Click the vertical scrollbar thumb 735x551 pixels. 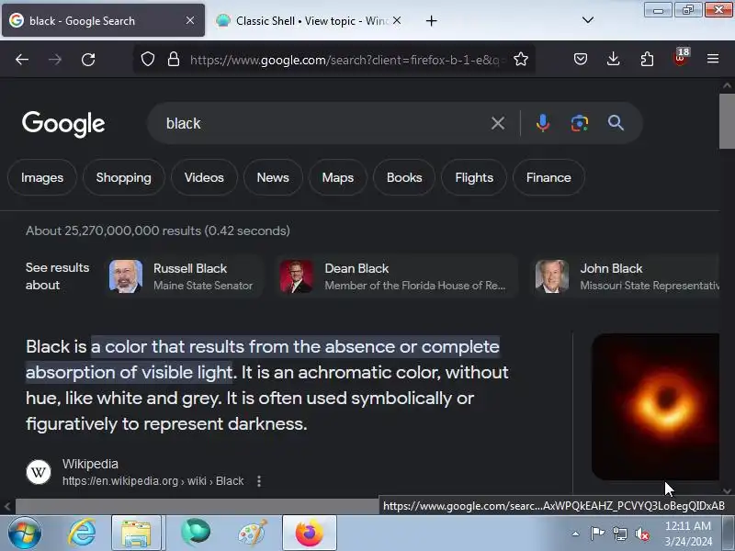(727, 121)
